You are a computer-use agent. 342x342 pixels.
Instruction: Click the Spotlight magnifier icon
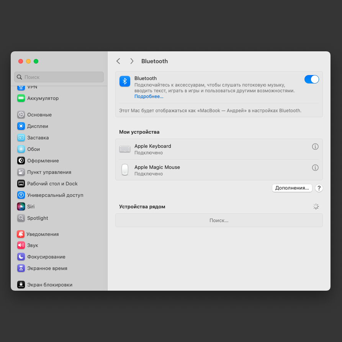[x=21, y=218]
